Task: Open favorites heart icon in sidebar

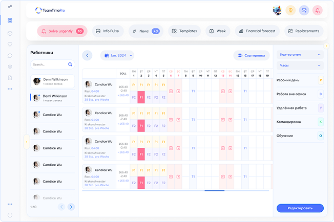Action: click(x=10, y=44)
